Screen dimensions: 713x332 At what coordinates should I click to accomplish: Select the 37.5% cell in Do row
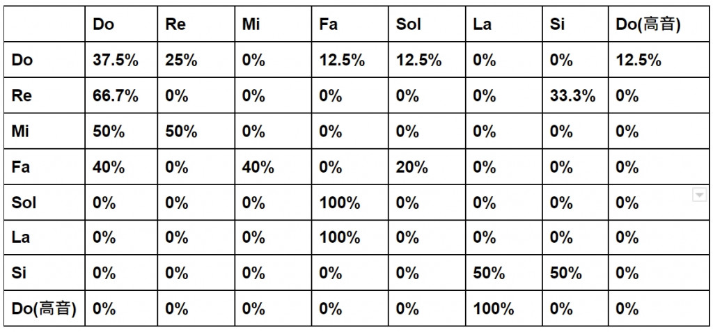coord(121,60)
